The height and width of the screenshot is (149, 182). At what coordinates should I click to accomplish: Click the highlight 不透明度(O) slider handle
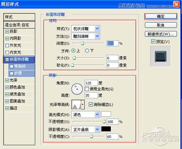click(x=104, y=122)
